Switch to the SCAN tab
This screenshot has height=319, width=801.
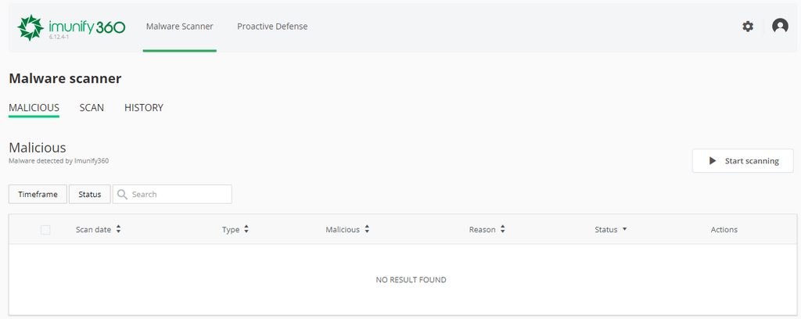[x=92, y=108]
